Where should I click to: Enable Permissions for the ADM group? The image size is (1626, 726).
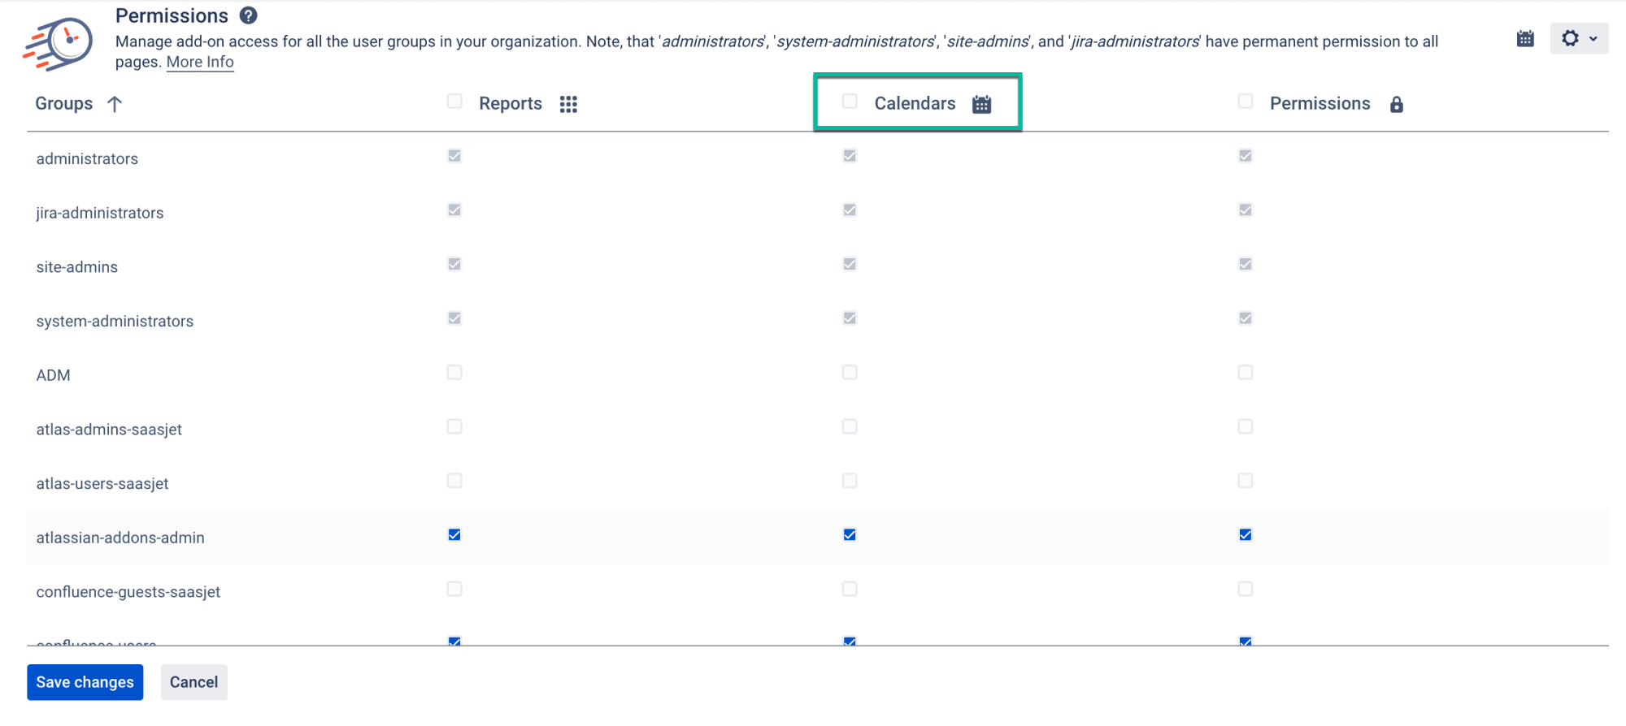1245,372
